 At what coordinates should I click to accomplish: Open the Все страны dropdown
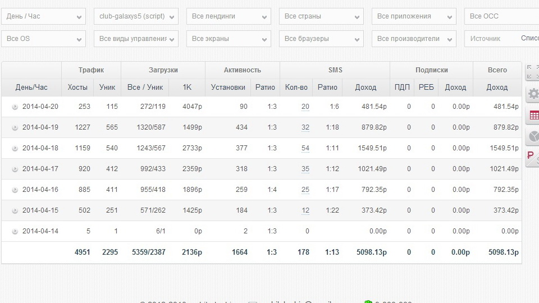click(321, 16)
